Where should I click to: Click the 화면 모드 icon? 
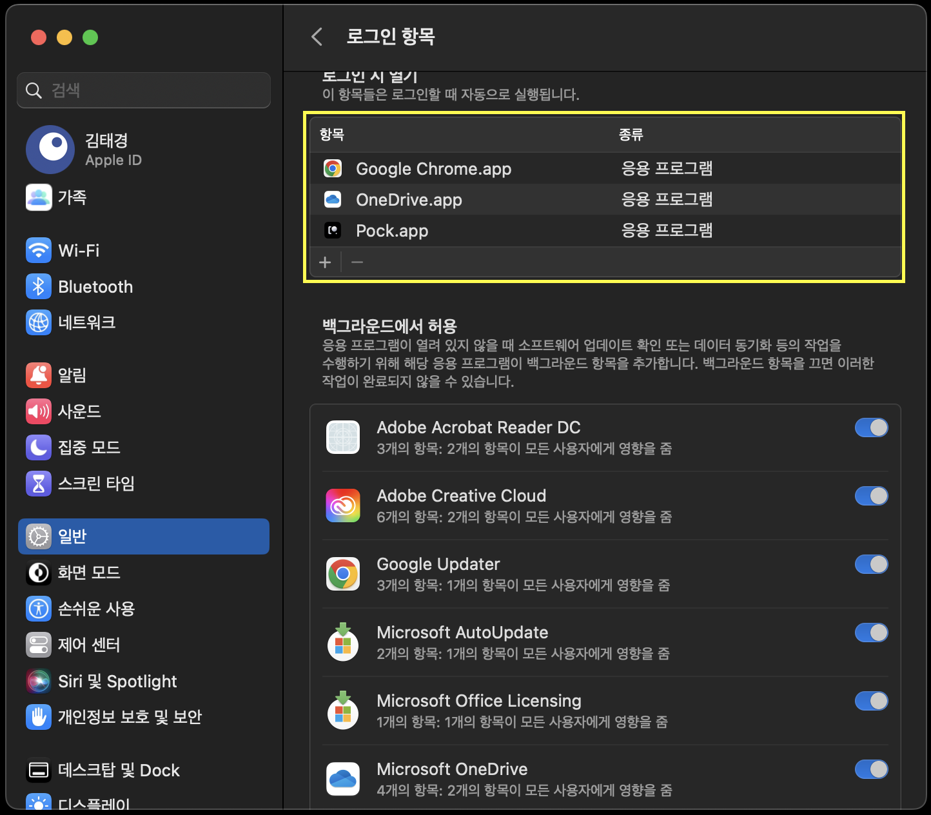pyautogui.click(x=39, y=573)
